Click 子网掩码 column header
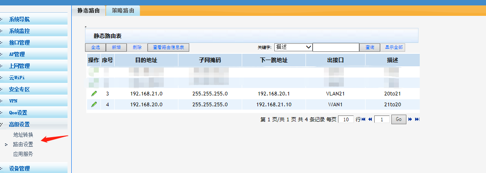The image size is (486, 173). (210, 60)
